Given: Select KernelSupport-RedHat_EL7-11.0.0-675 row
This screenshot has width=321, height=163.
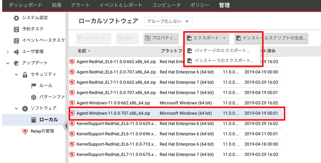Looking at the screenshot, I should point(176,154).
